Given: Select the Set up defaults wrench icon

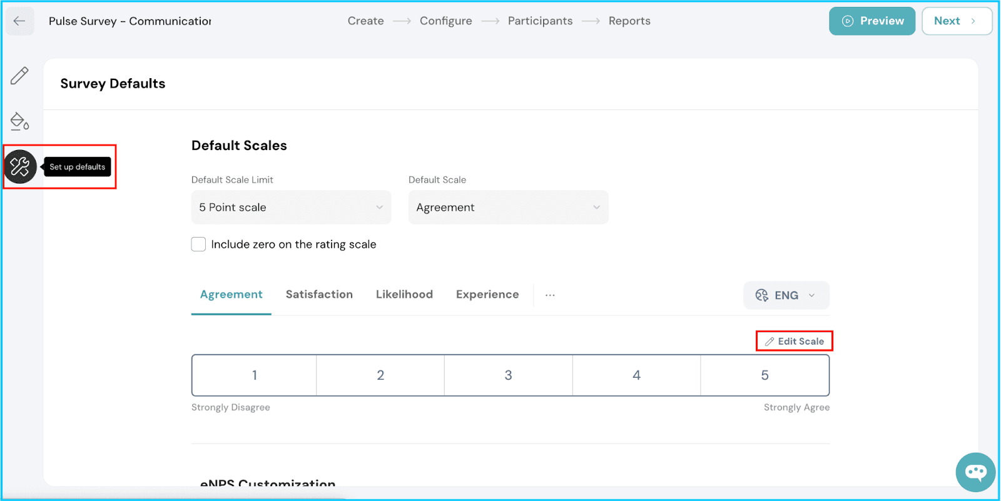Looking at the screenshot, I should [x=20, y=167].
